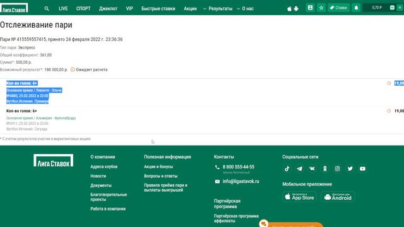This screenshot has height=227, width=404.
Task: Open the search magnifier icon
Action: click(x=47, y=8)
